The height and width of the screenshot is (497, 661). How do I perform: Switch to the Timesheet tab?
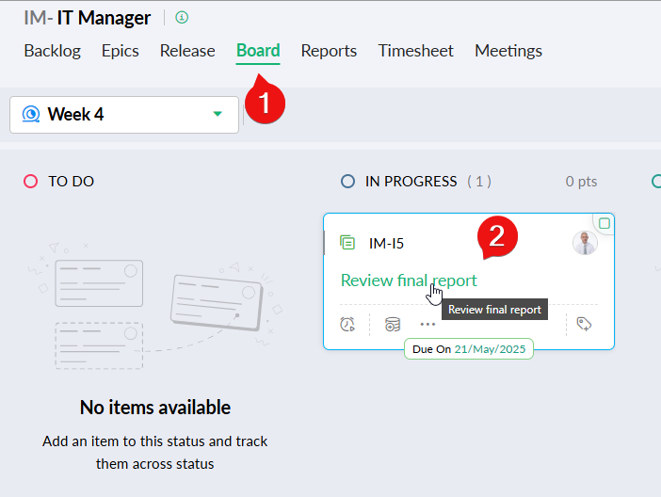pyautogui.click(x=415, y=51)
